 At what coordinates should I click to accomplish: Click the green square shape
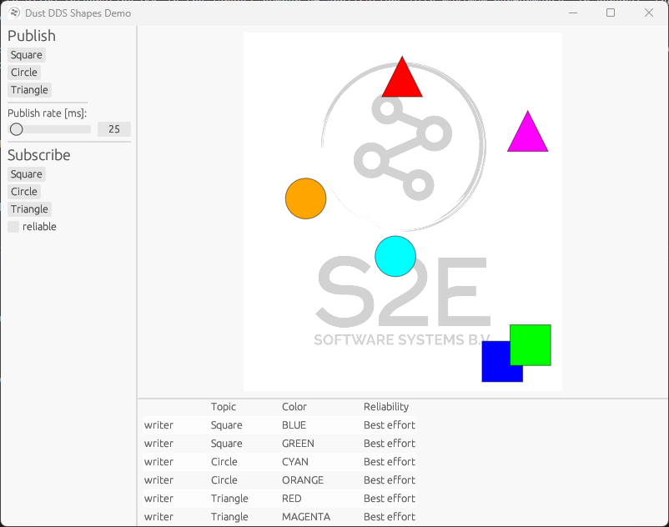531,344
